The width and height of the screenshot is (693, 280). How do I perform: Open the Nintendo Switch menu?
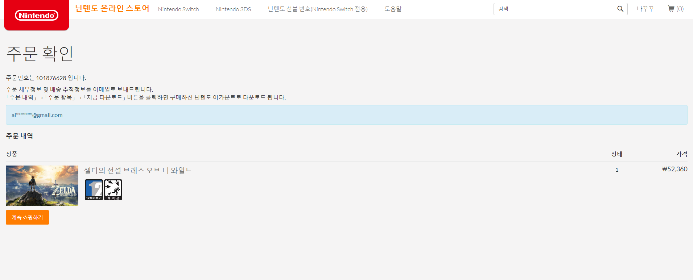click(178, 9)
